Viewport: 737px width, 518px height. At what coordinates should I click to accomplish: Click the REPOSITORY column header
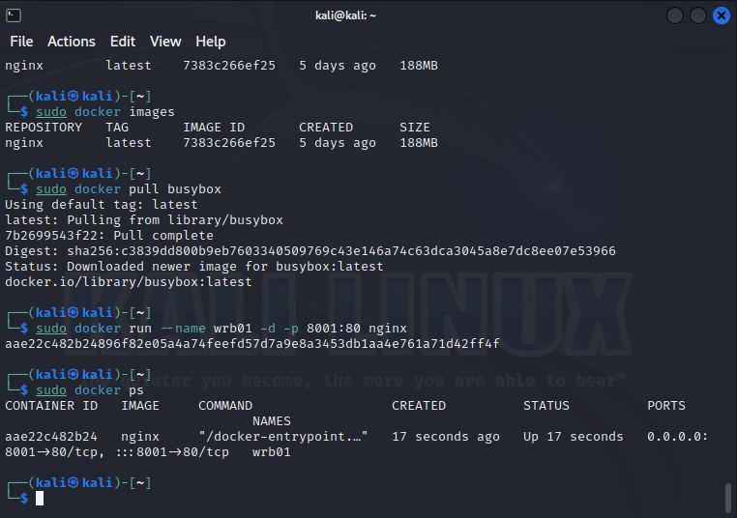pyautogui.click(x=44, y=128)
